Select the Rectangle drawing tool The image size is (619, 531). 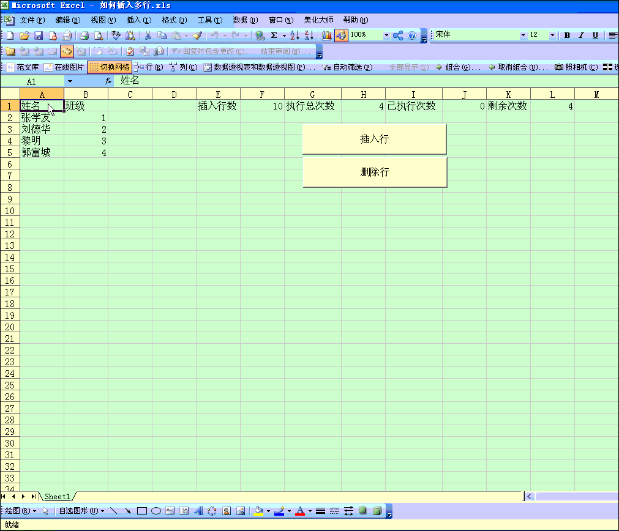coord(142,511)
